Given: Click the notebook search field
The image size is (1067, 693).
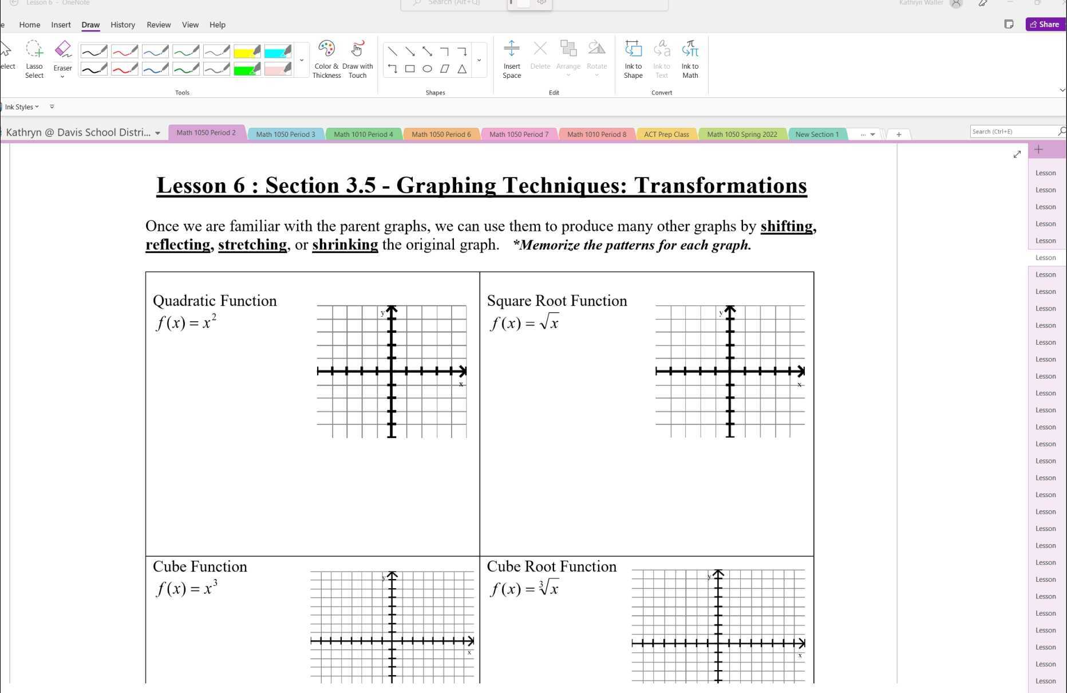Looking at the screenshot, I should point(1012,132).
